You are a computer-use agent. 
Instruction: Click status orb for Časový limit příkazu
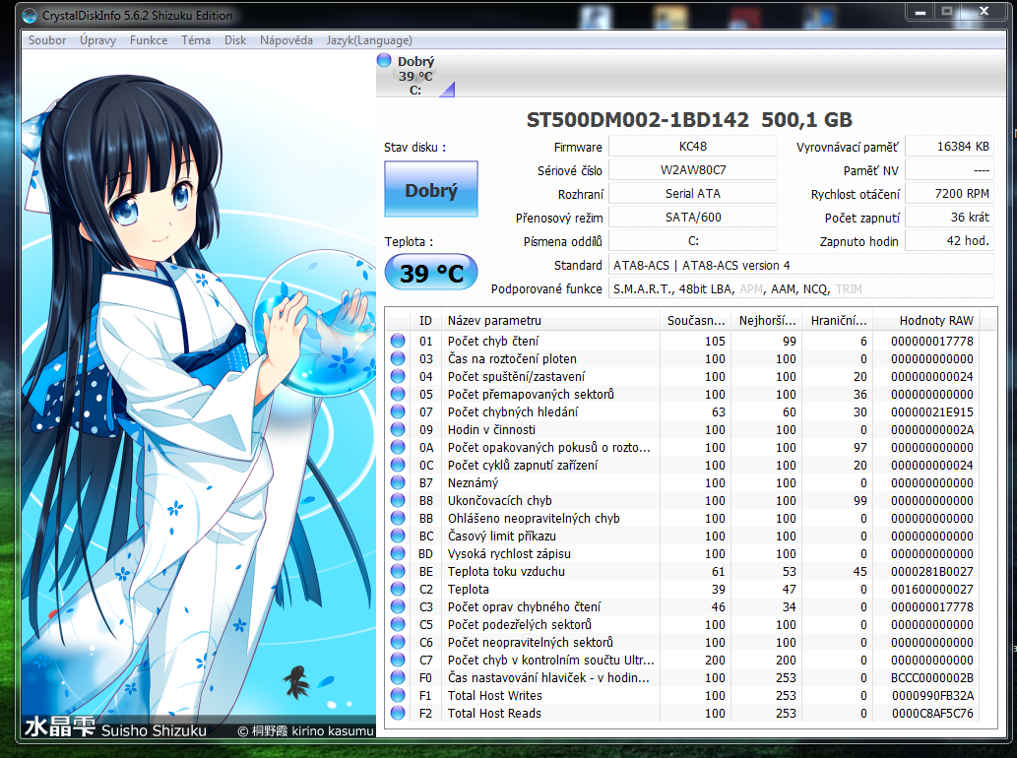(x=398, y=536)
